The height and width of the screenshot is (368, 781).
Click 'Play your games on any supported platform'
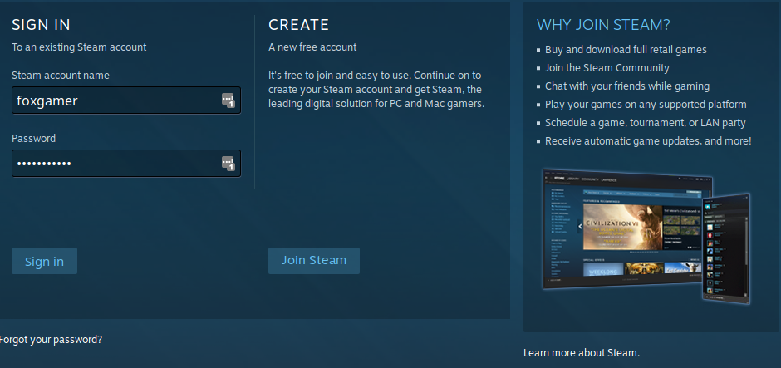[x=646, y=105]
